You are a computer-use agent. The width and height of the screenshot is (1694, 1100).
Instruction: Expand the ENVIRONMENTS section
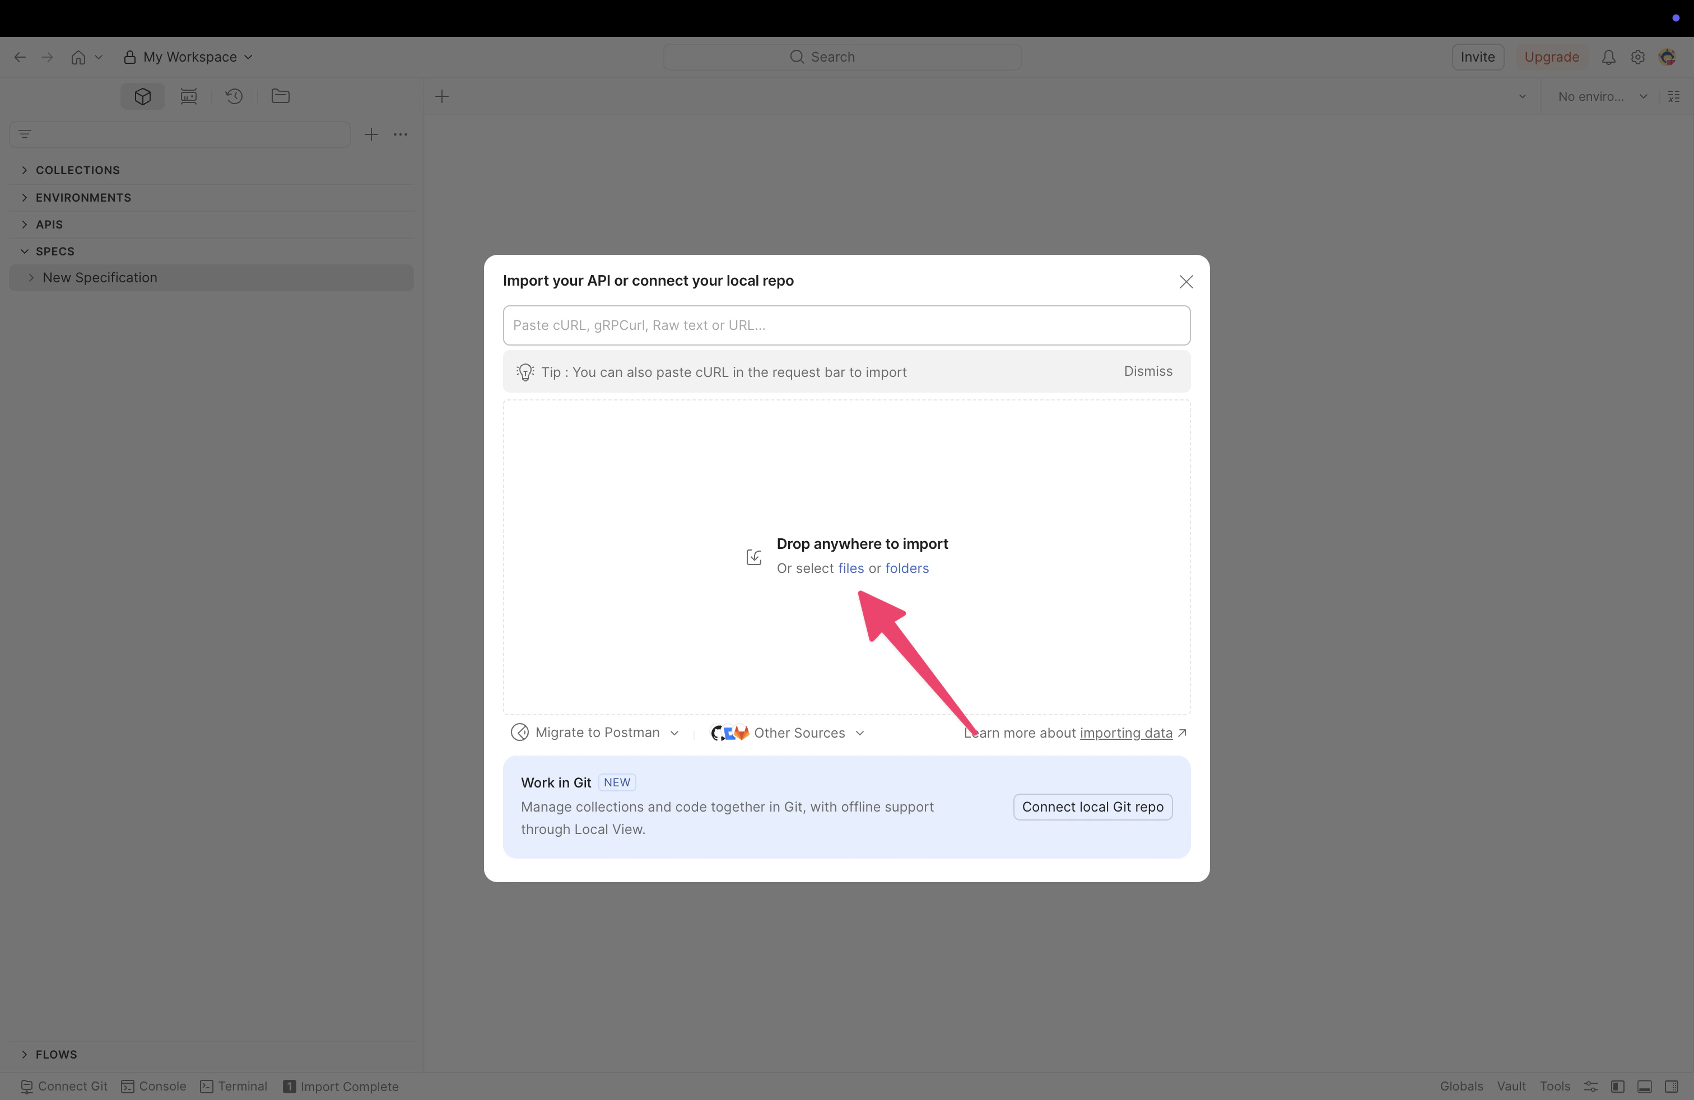83,197
